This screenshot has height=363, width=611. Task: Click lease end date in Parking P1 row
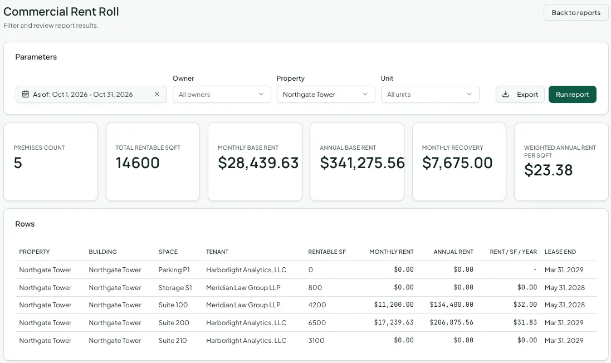coord(564,269)
